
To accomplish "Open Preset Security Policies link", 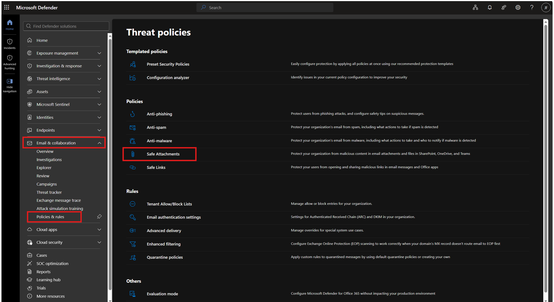I will 168,64.
